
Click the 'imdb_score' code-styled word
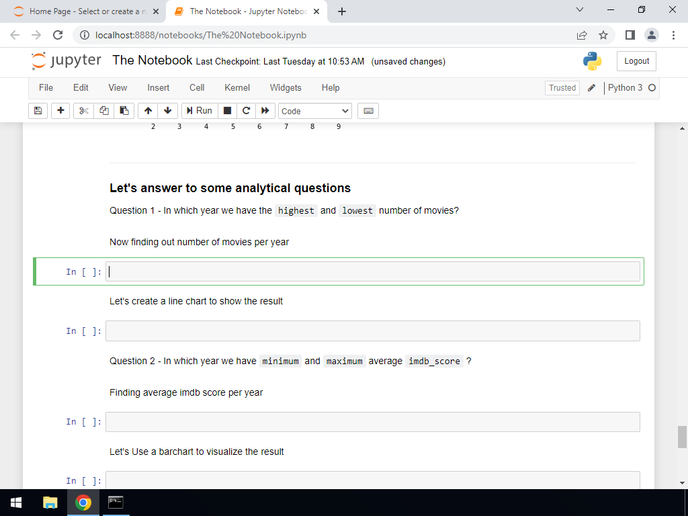coord(435,361)
